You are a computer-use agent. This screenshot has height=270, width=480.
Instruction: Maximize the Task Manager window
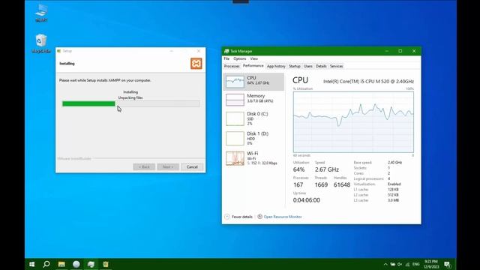[x=400, y=51]
